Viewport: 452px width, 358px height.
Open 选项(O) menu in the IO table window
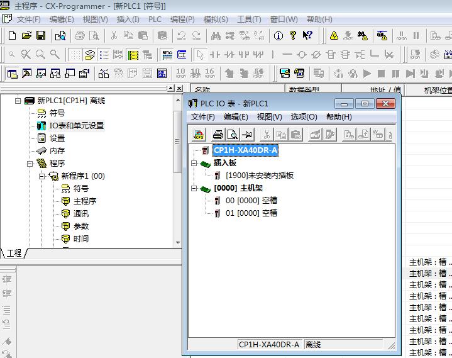point(304,117)
